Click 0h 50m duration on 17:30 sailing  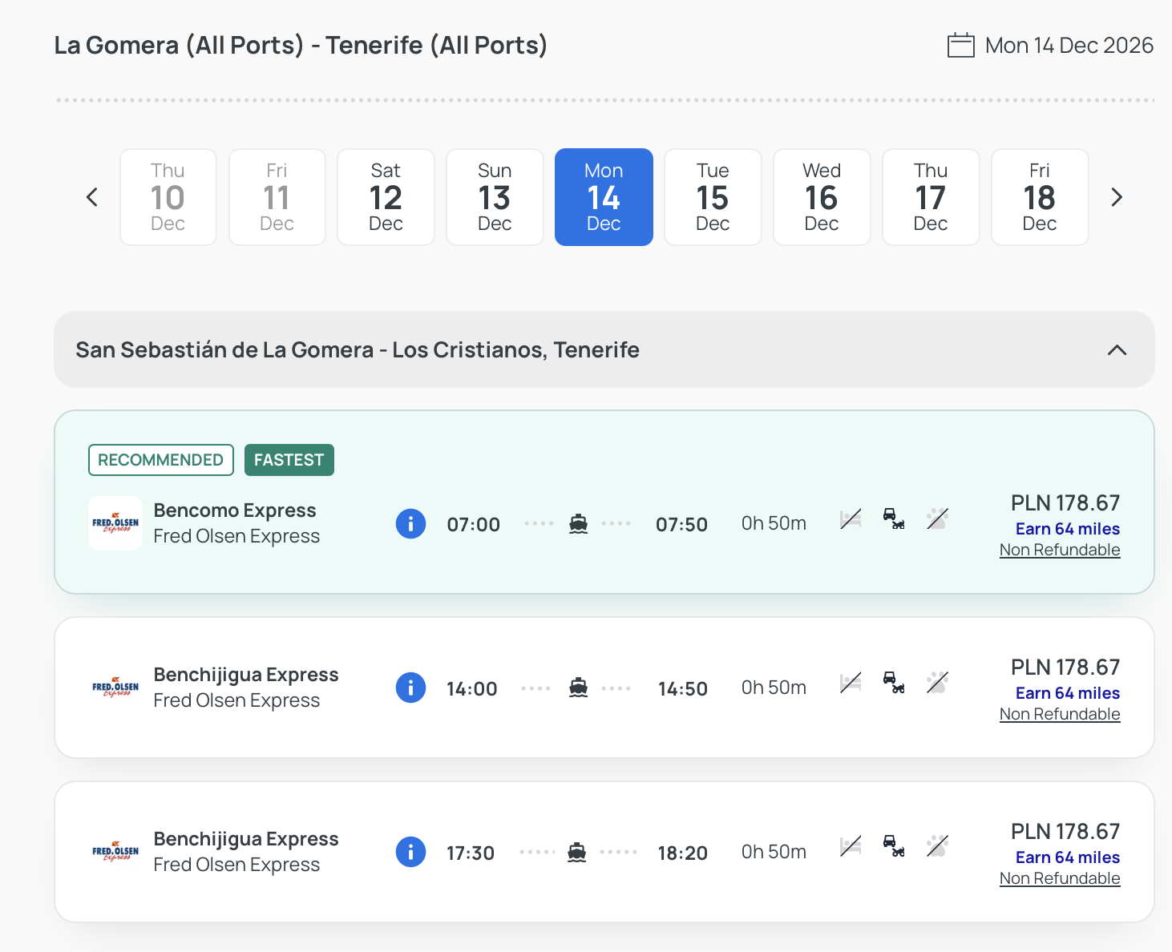pyautogui.click(x=774, y=852)
